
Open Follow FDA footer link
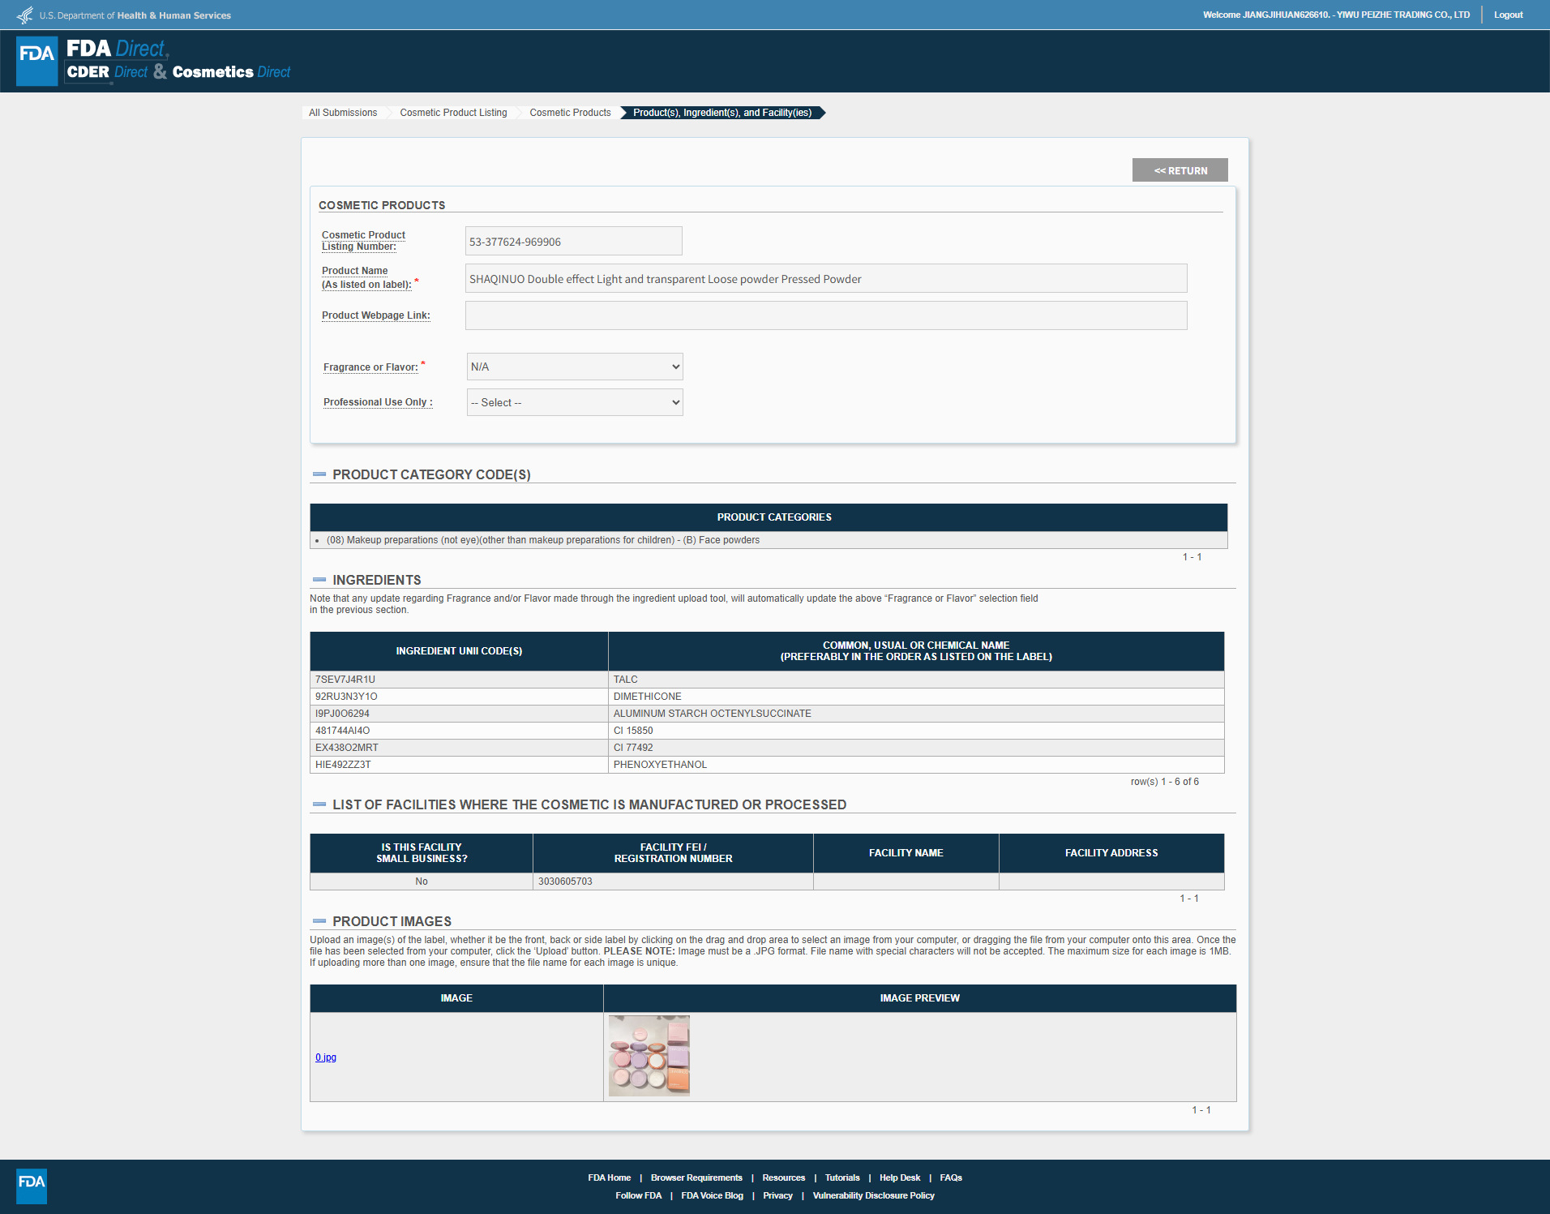[x=639, y=1195]
